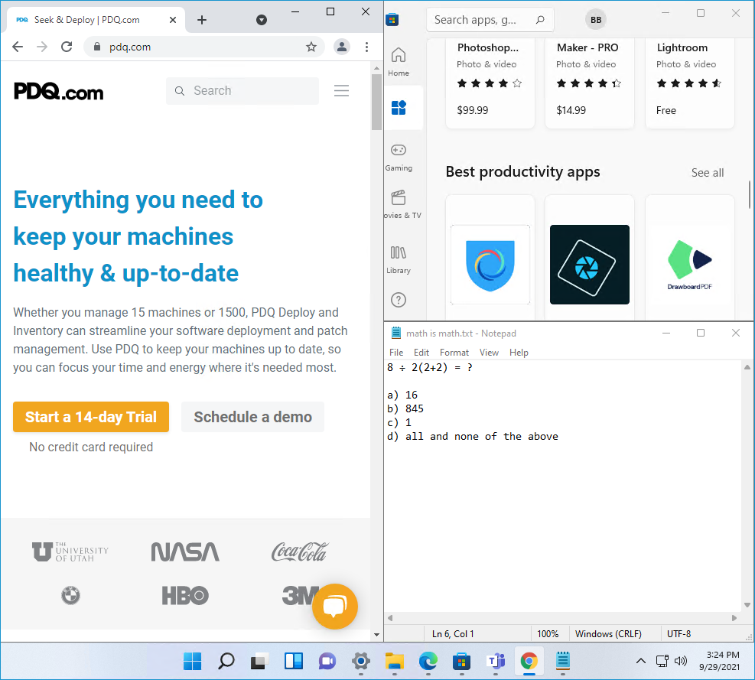The width and height of the screenshot is (755, 680).
Task: Open the Maker - PRO app card
Action: click(x=589, y=83)
